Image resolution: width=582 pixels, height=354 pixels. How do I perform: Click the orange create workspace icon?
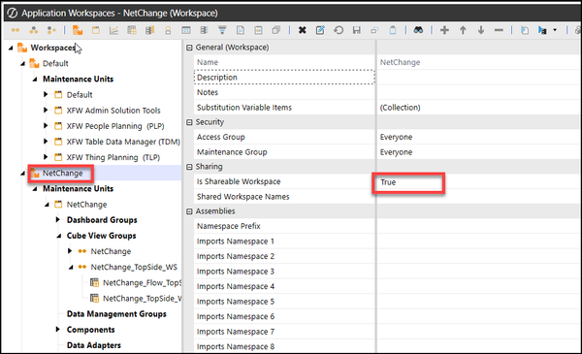click(78, 30)
